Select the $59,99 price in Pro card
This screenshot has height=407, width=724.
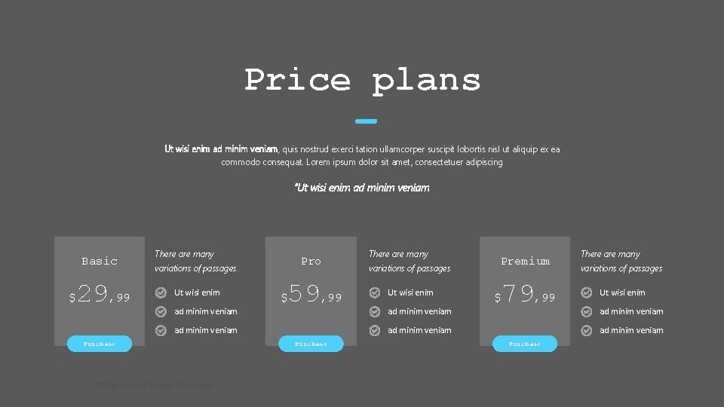(x=311, y=294)
